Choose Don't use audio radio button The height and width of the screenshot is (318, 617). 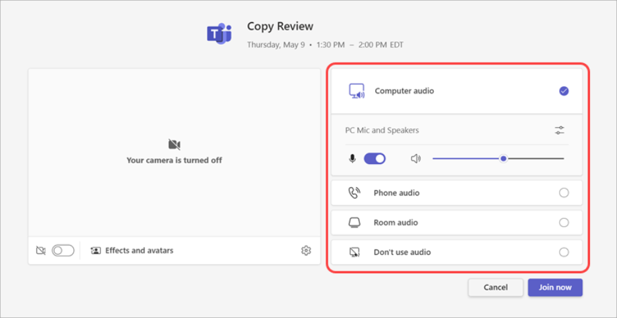click(x=564, y=252)
